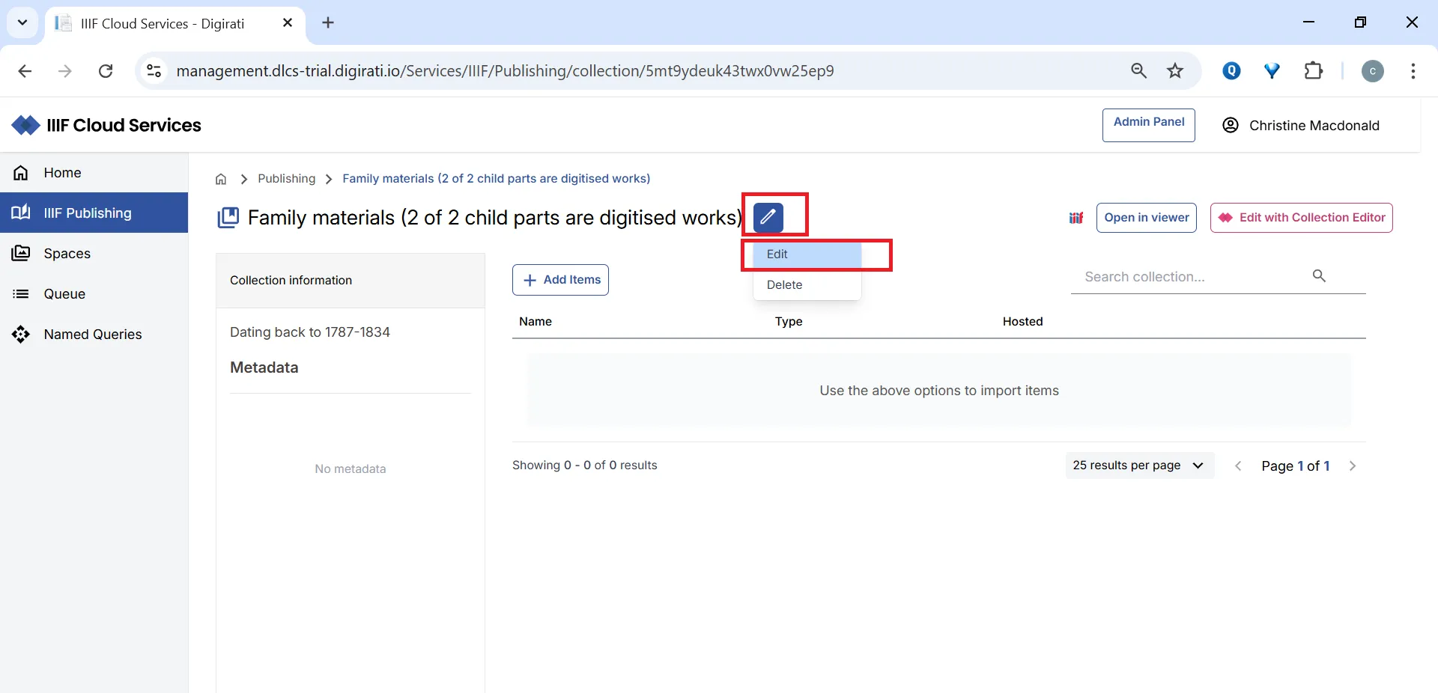Expand the browser tab search chevron
Screen dimensions: 1438x693
coord(22,23)
